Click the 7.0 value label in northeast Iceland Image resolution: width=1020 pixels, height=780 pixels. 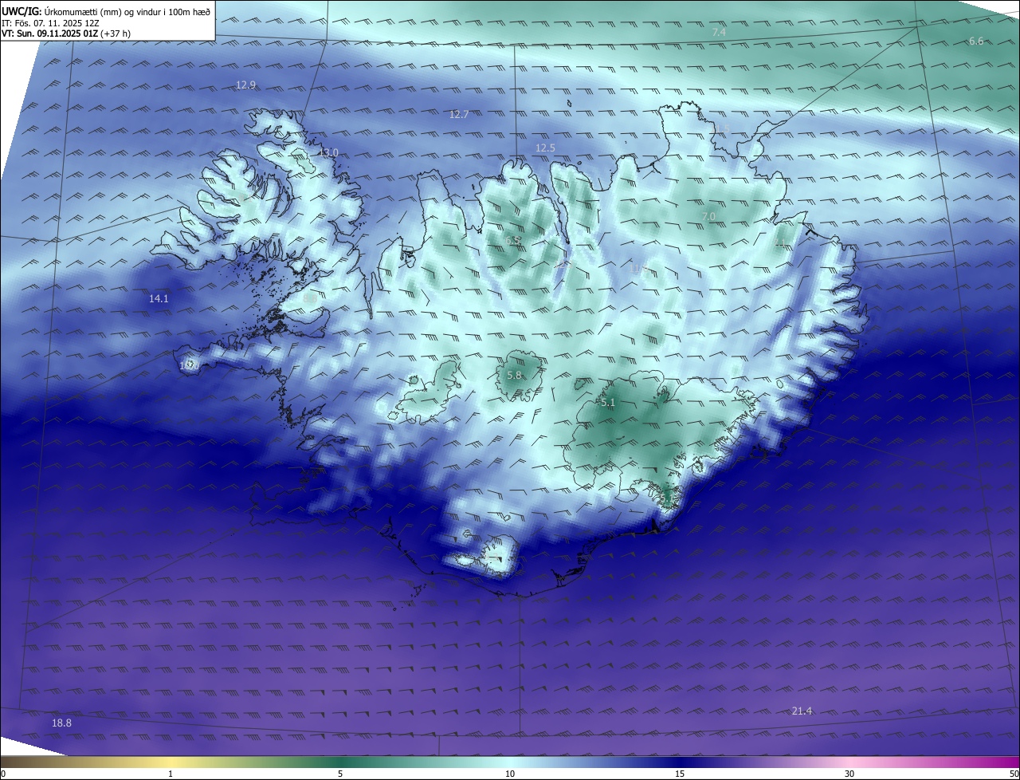tap(708, 216)
